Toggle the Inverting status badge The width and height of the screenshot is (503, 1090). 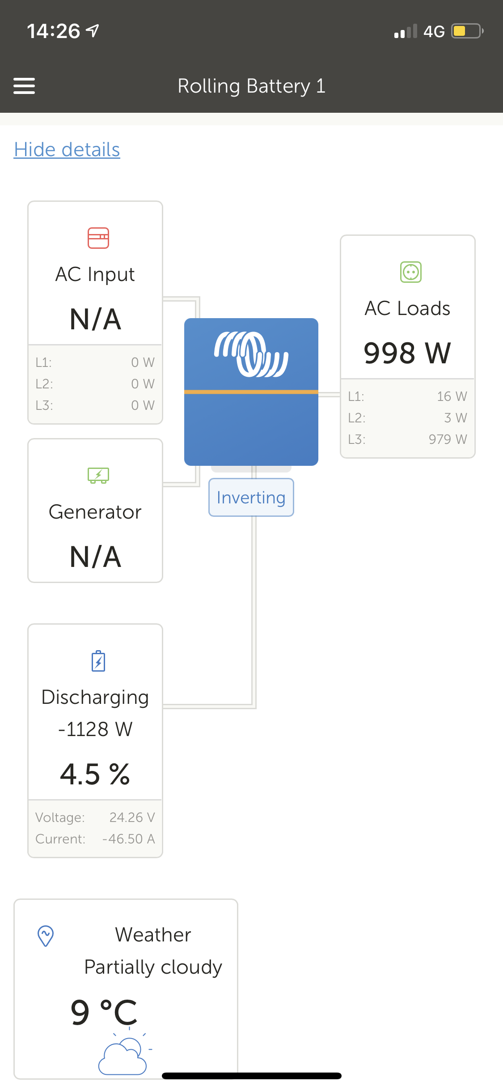(x=251, y=497)
